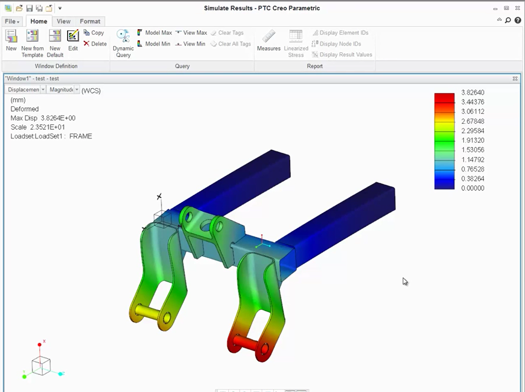Click the yellow pin on the left bracket
The image size is (525, 392).
(148, 311)
